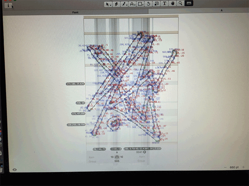This screenshot has width=249, height=186.
Task: Switch to the Font tab
Action: coord(75,12)
